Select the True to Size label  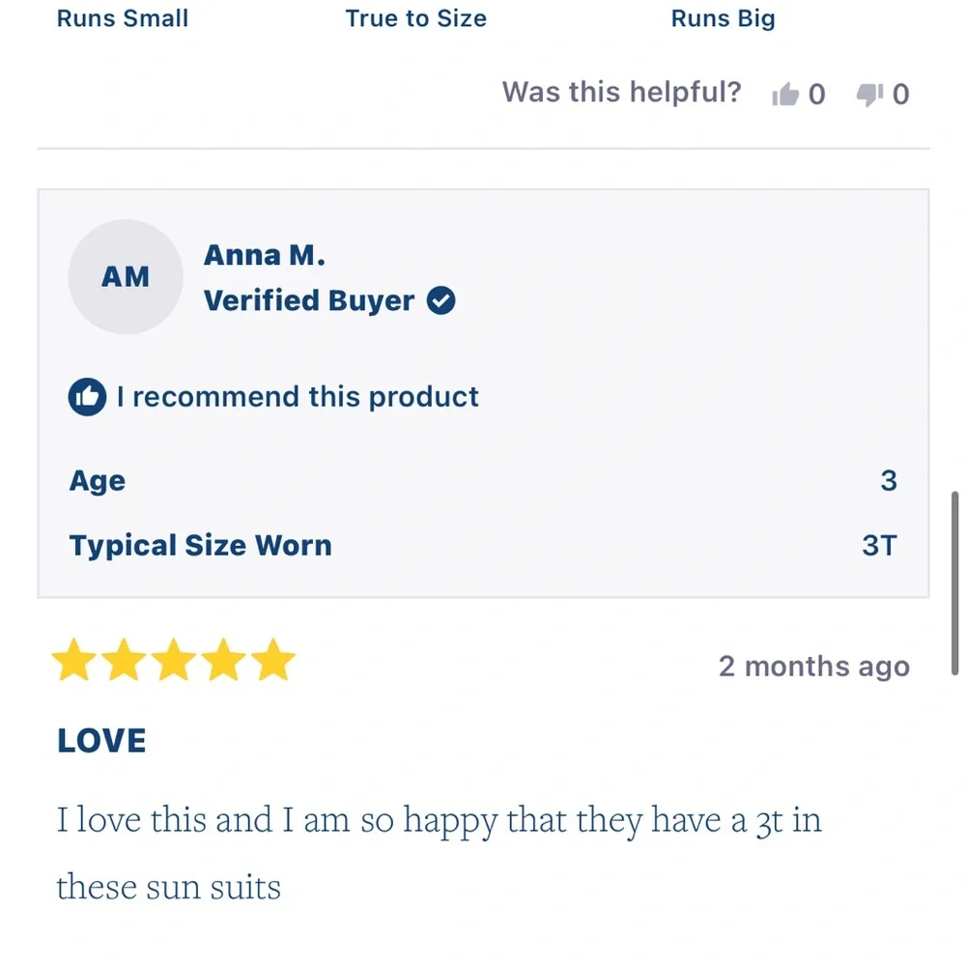[415, 18]
